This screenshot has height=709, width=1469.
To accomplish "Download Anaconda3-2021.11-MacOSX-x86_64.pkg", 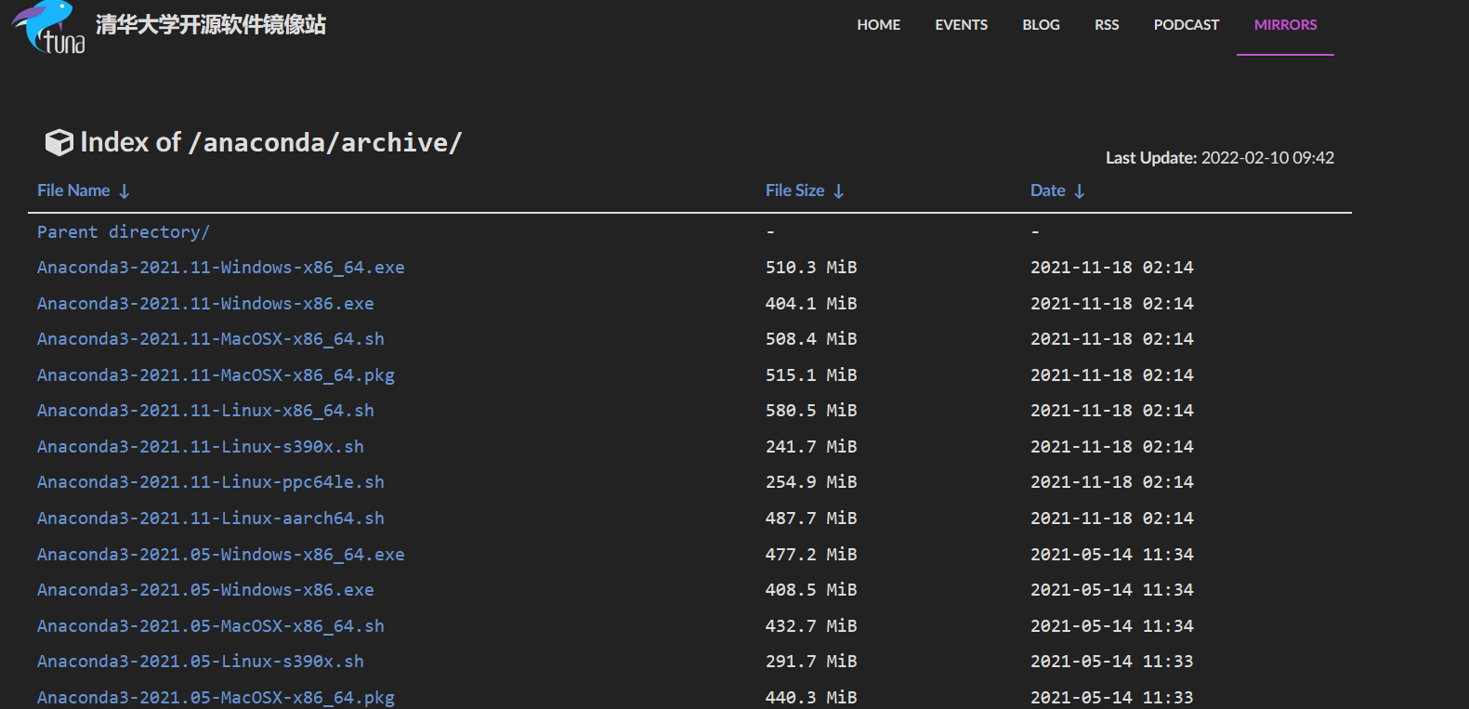I will coord(216,375).
